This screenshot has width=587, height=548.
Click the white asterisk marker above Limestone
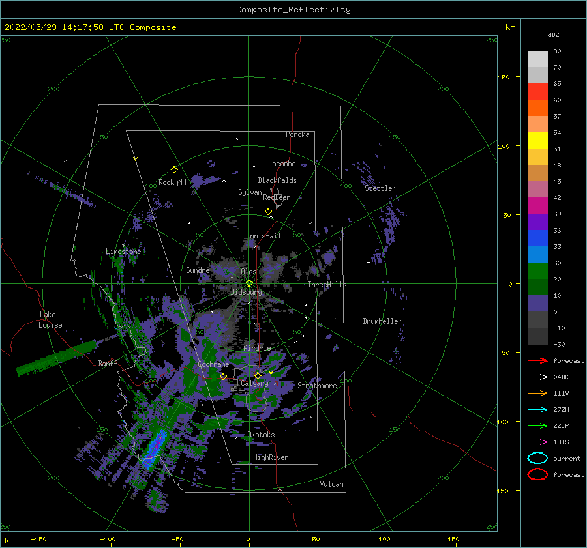pyautogui.click(x=123, y=246)
